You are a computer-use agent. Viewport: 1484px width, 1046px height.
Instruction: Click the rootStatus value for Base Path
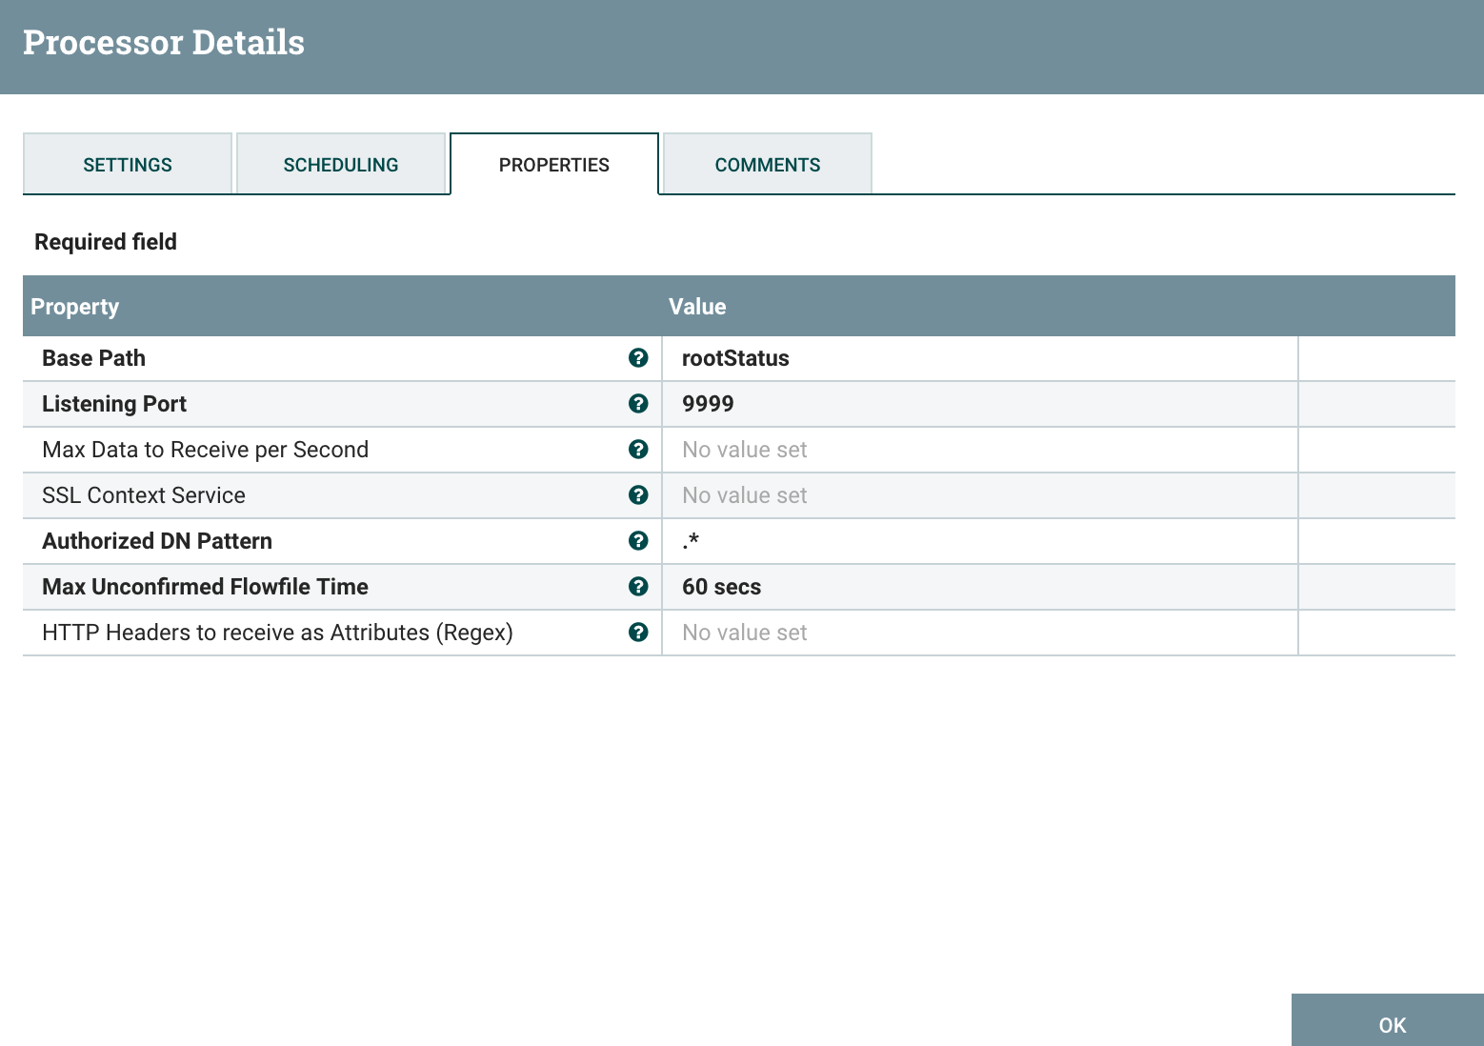pos(735,358)
